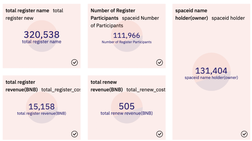This screenshot has width=252, height=141.
Task: Click checkmark icon on total register revenue(BNB) card
Action: tap(75, 134)
